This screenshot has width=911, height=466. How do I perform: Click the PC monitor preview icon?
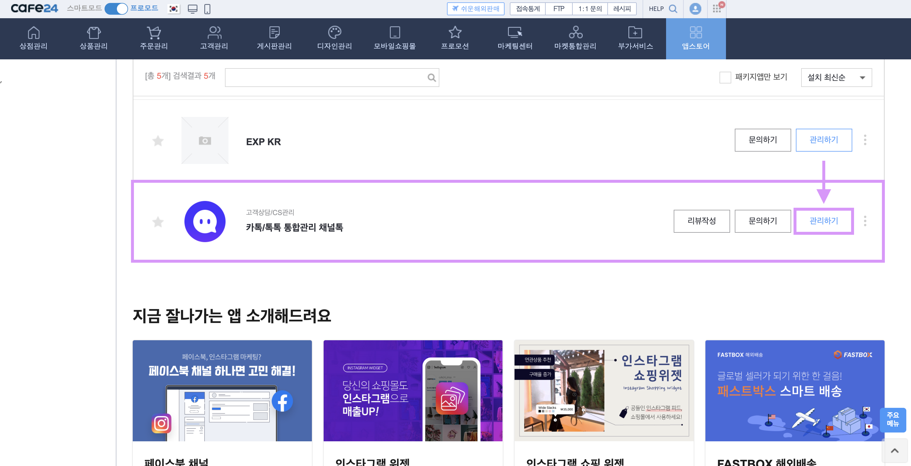[x=192, y=9]
